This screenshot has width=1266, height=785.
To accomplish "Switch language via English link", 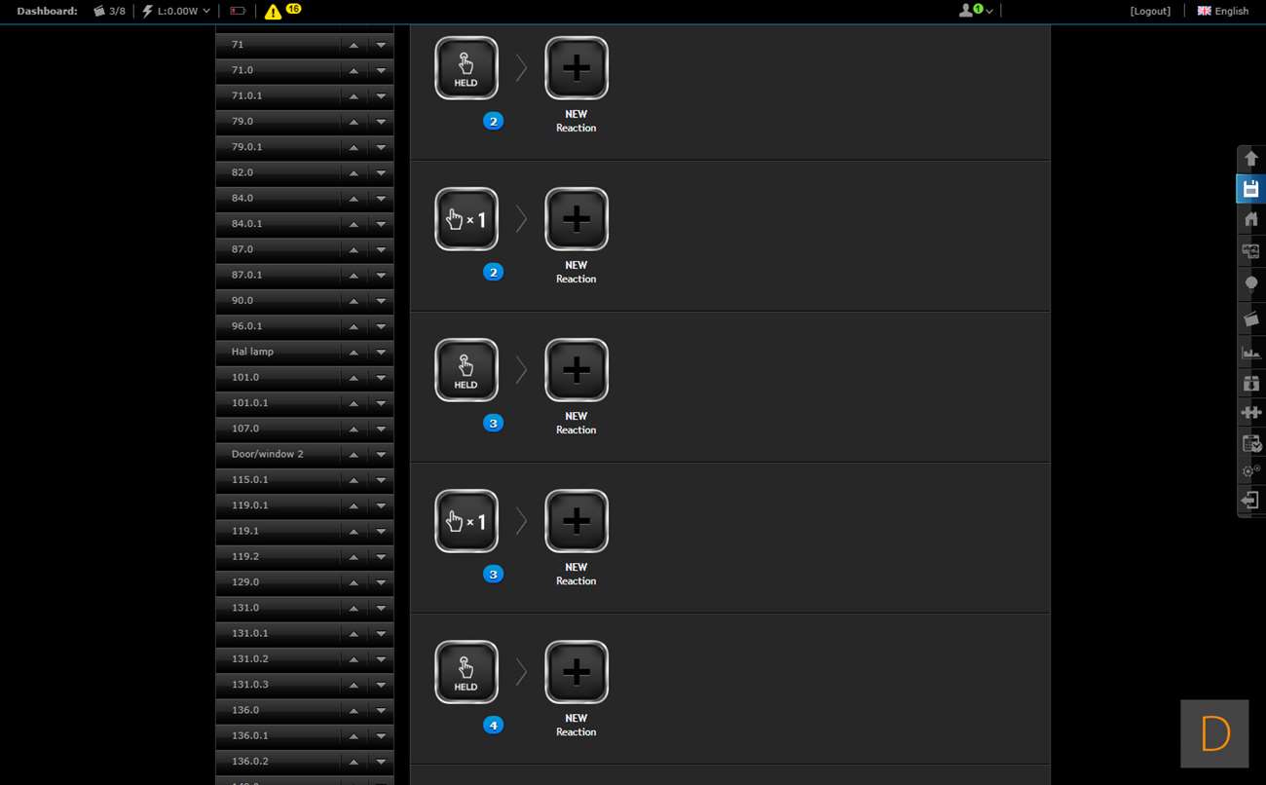I will 1223,11.
